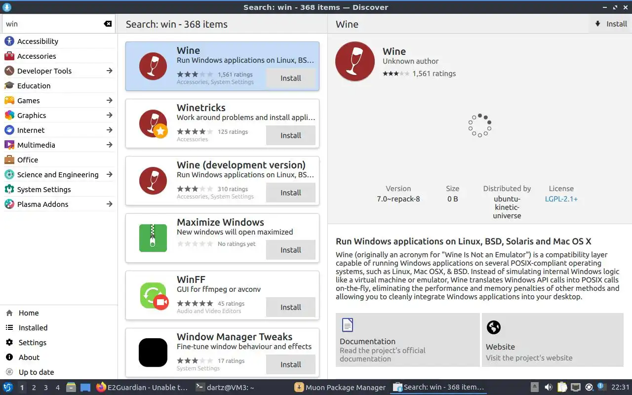This screenshot has height=395, width=632.
Task: Click the Multimedia category icon
Action: [9, 145]
